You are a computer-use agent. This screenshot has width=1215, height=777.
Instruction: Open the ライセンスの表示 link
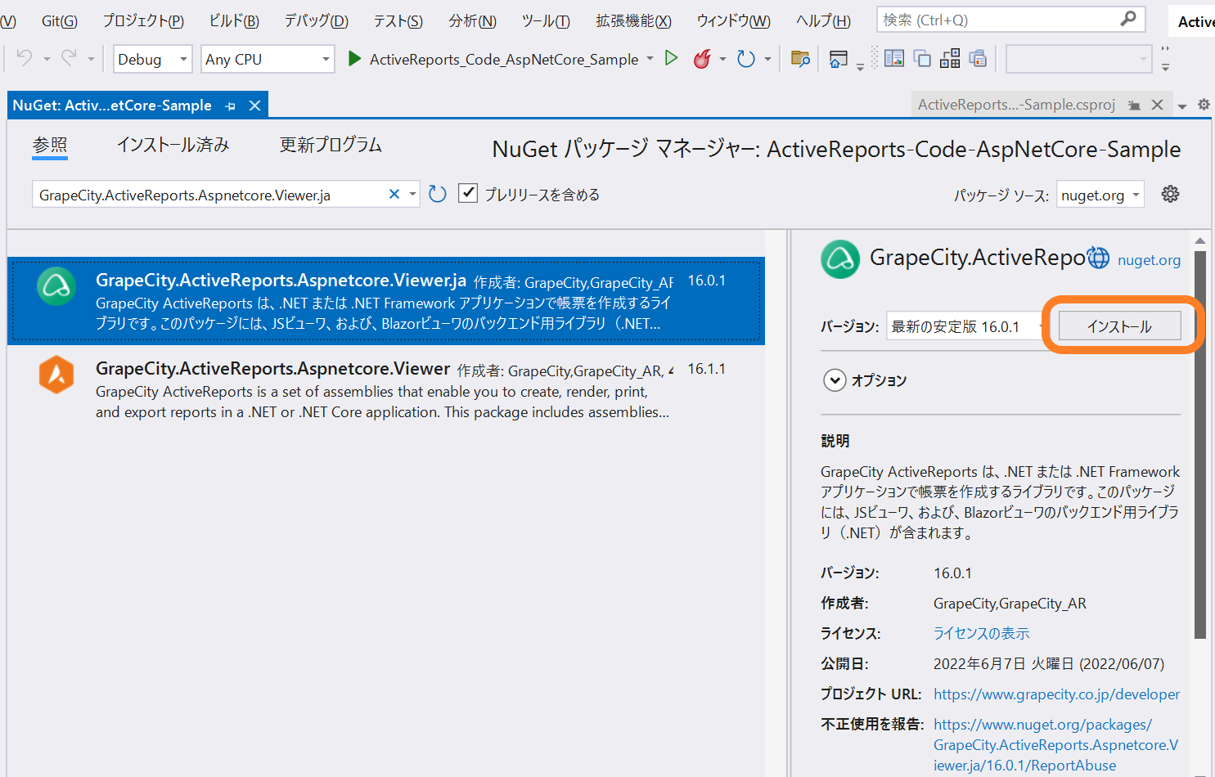982,633
